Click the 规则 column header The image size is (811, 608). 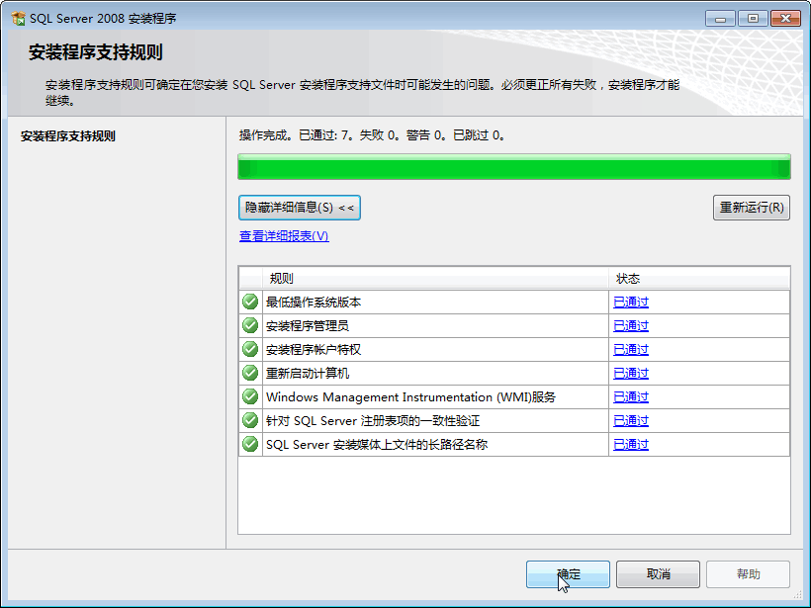435,279
